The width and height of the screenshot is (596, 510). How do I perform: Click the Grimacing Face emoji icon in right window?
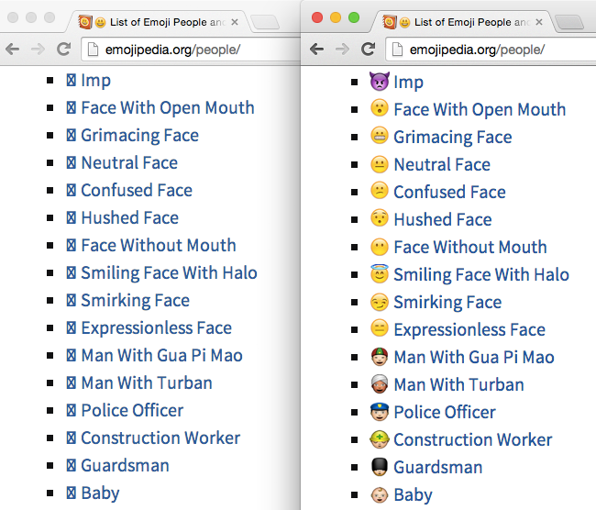380,136
